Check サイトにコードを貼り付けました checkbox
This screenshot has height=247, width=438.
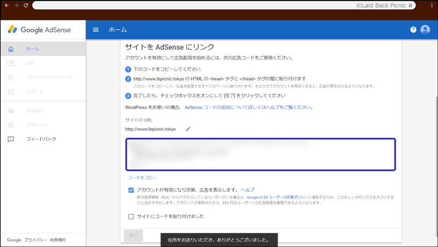pos(131,216)
